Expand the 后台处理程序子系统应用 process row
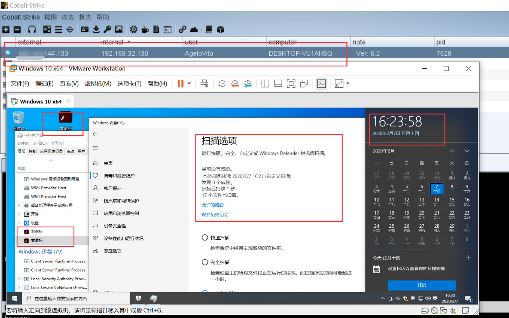Screen dimensions: 509x318 (x=19, y=206)
